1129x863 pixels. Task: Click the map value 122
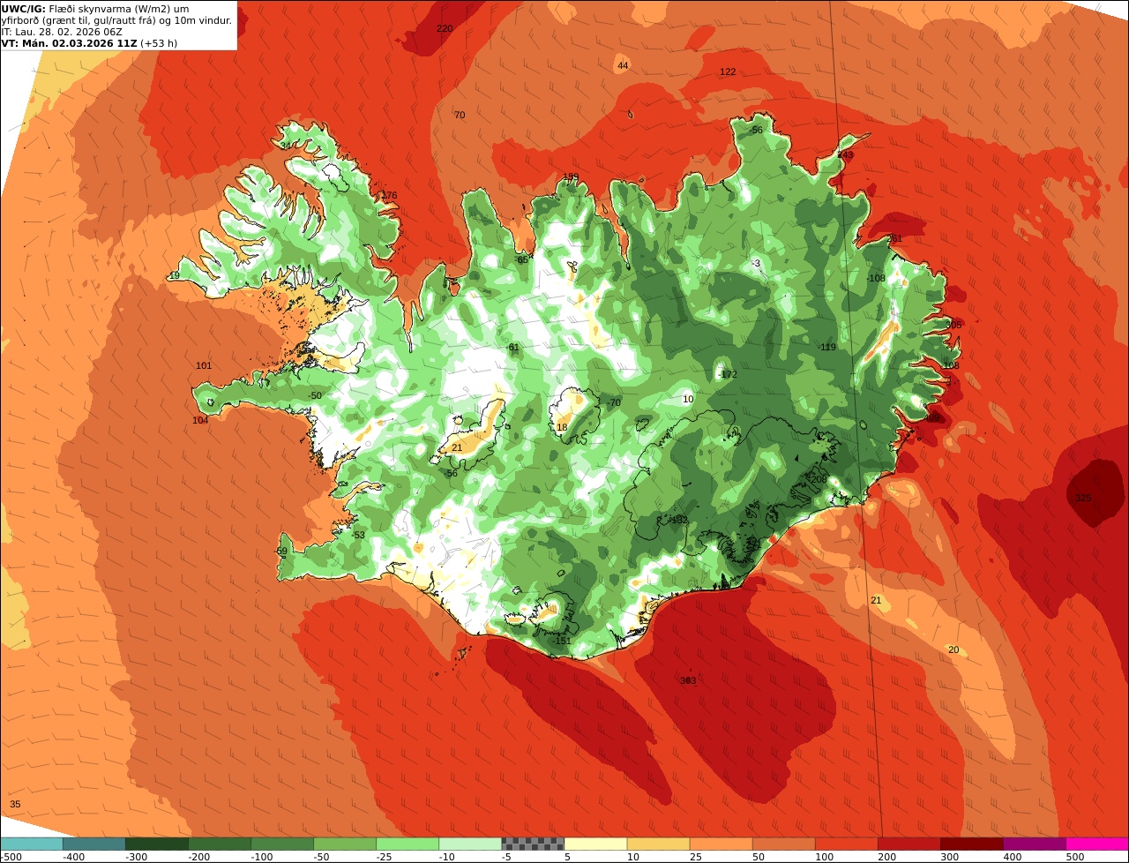[x=728, y=72]
